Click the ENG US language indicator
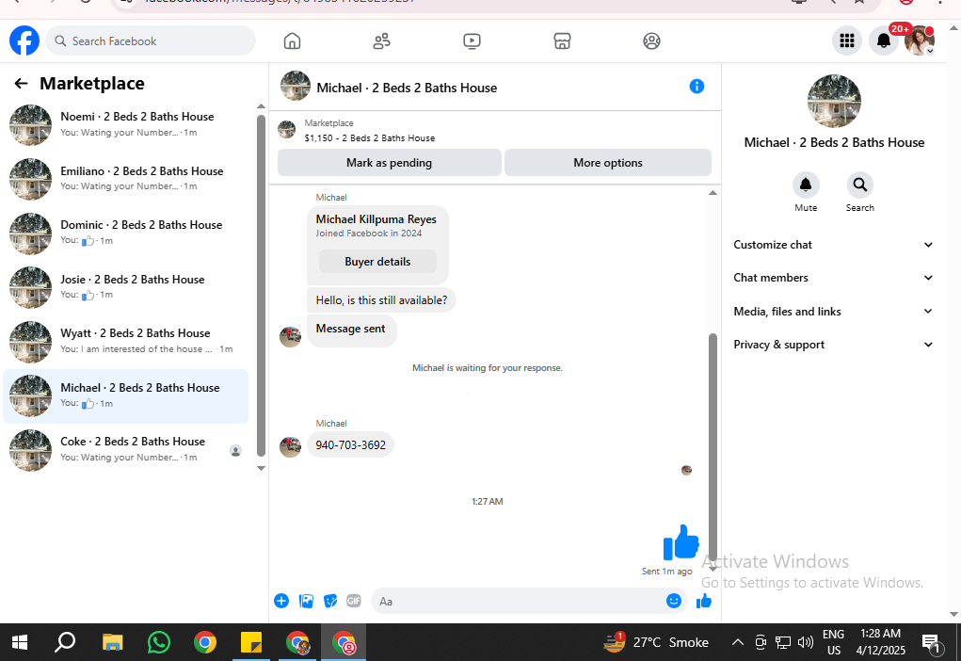 [x=834, y=642]
